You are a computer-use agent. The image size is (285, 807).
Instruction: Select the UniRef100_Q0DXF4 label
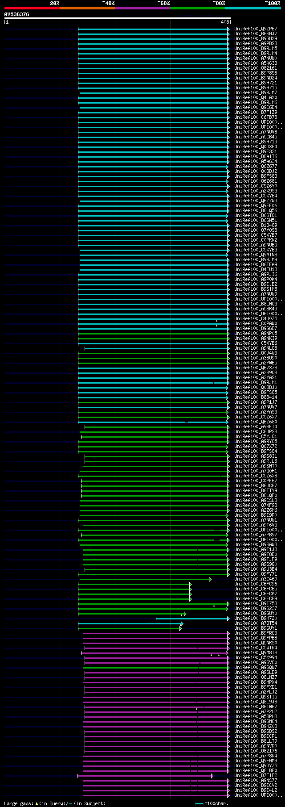click(x=256, y=146)
